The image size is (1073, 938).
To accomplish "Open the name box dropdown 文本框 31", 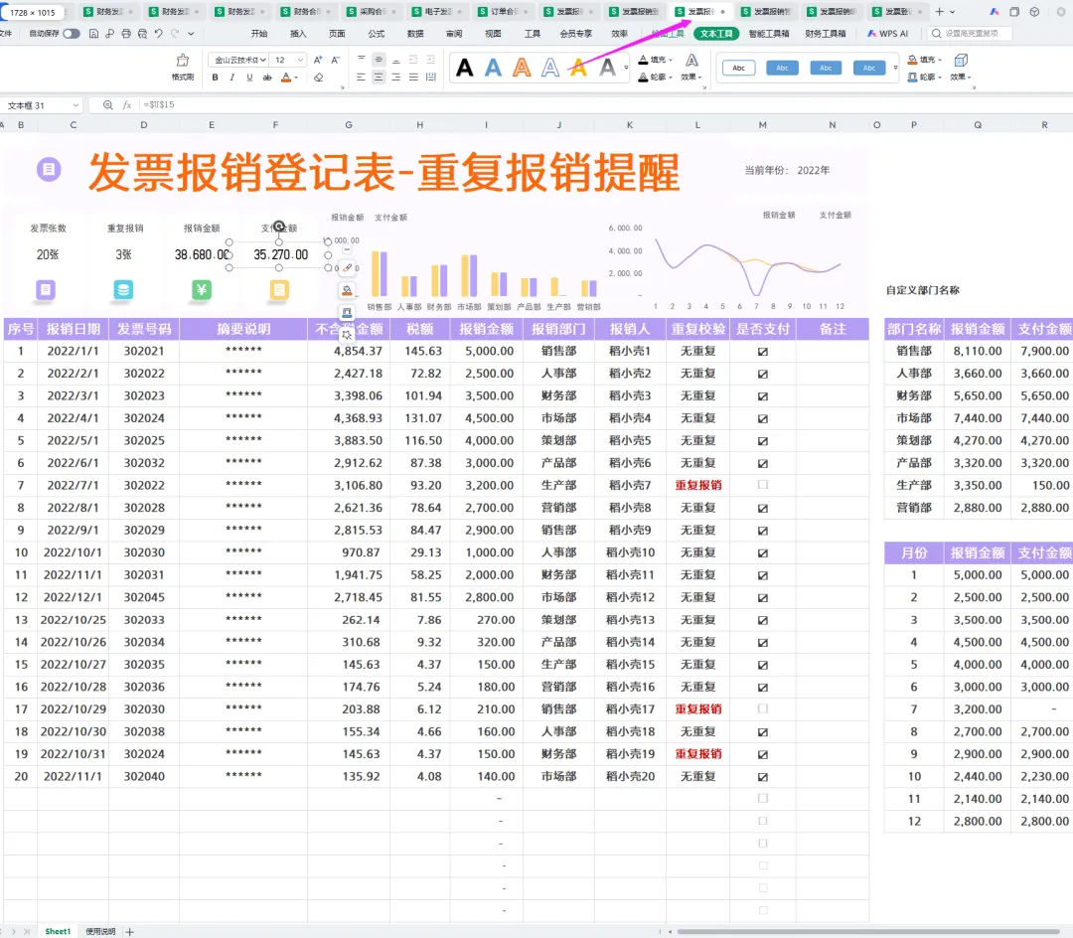I will pos(76,105).
